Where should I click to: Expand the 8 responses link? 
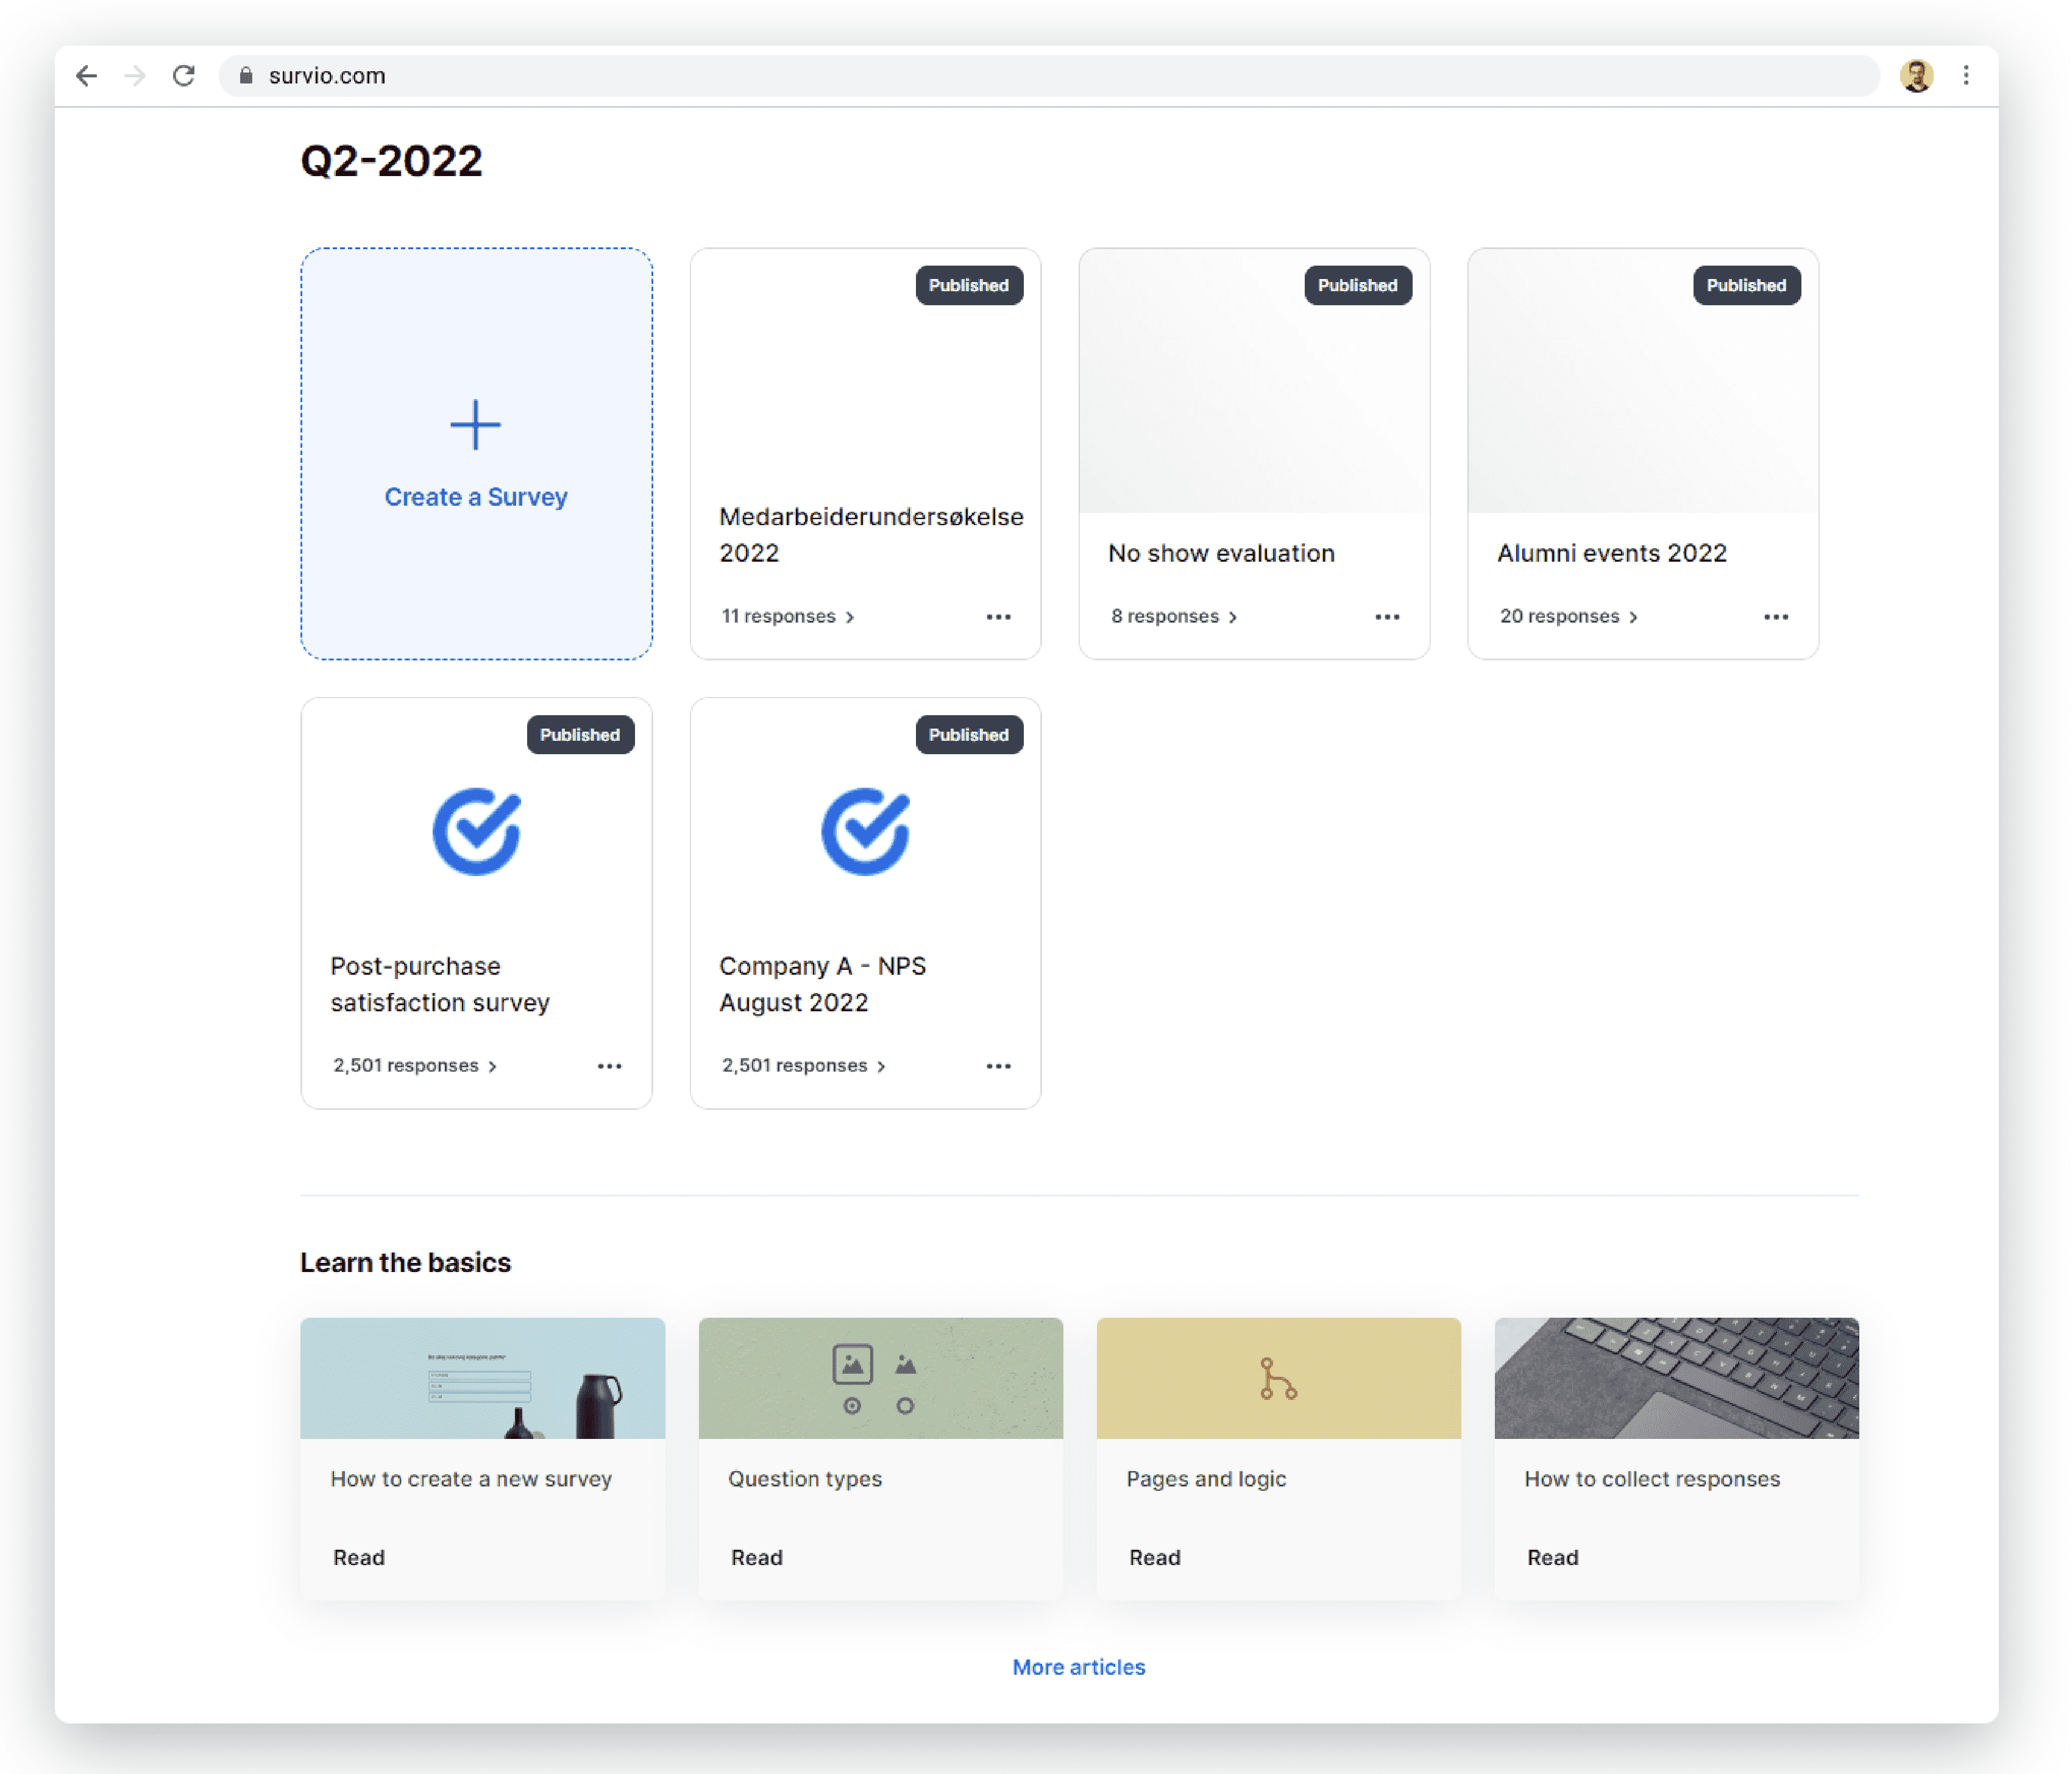tap(1174, 617)
